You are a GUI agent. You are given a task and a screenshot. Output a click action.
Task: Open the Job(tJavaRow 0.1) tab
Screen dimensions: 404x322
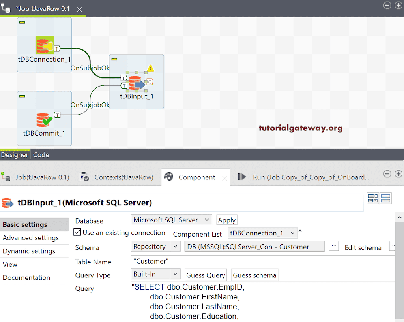pyautogui.click(x=36, y=177)
